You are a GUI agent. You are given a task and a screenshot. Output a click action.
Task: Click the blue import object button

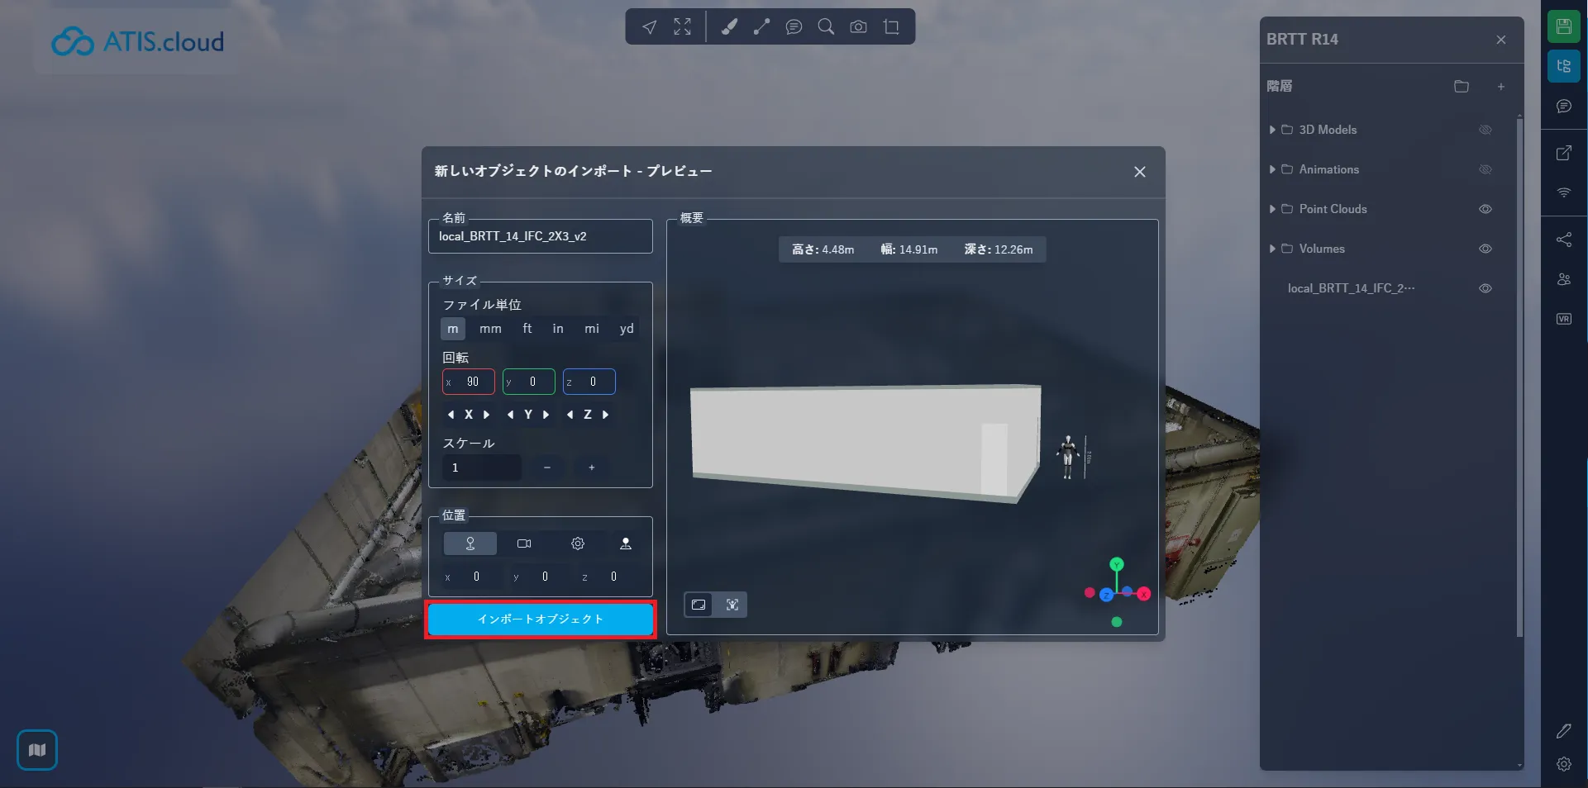pyautogui.click(x=540, y=619)
